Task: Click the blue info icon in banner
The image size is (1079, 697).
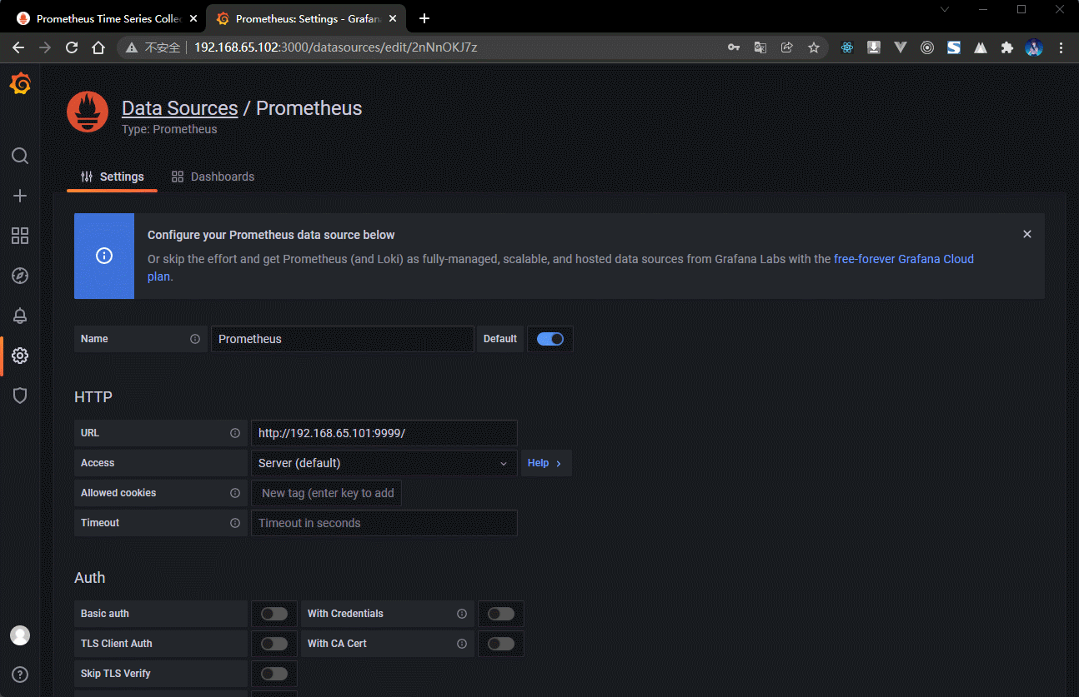Action: 104,256
